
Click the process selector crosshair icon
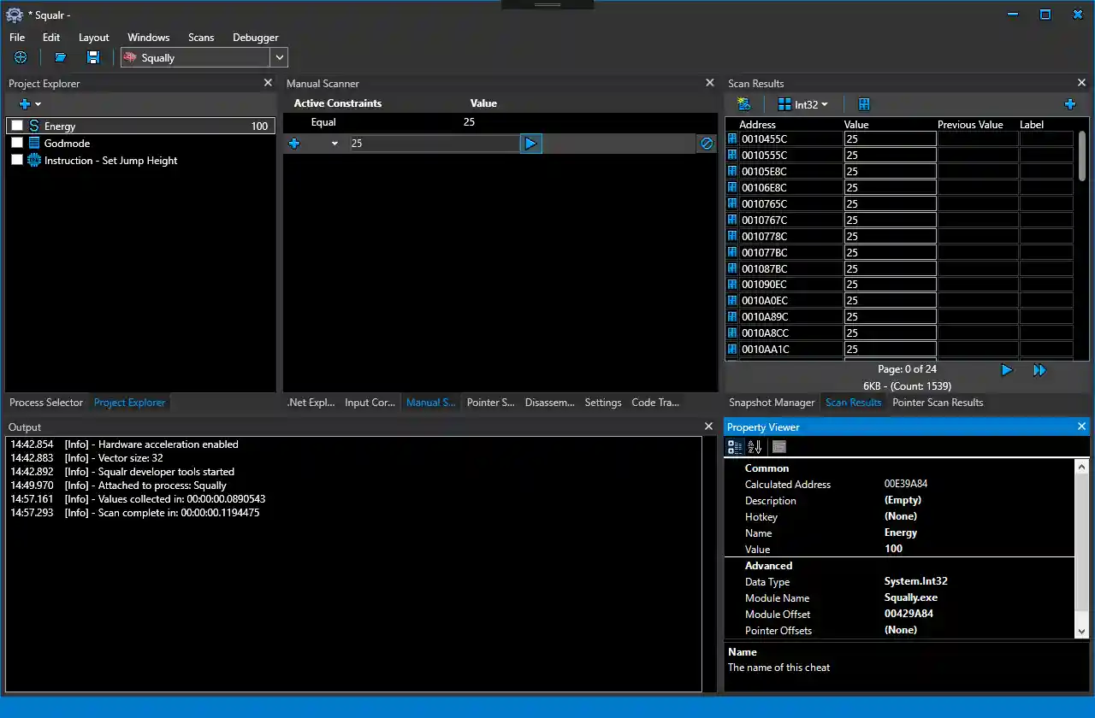(x=21, y=57)
